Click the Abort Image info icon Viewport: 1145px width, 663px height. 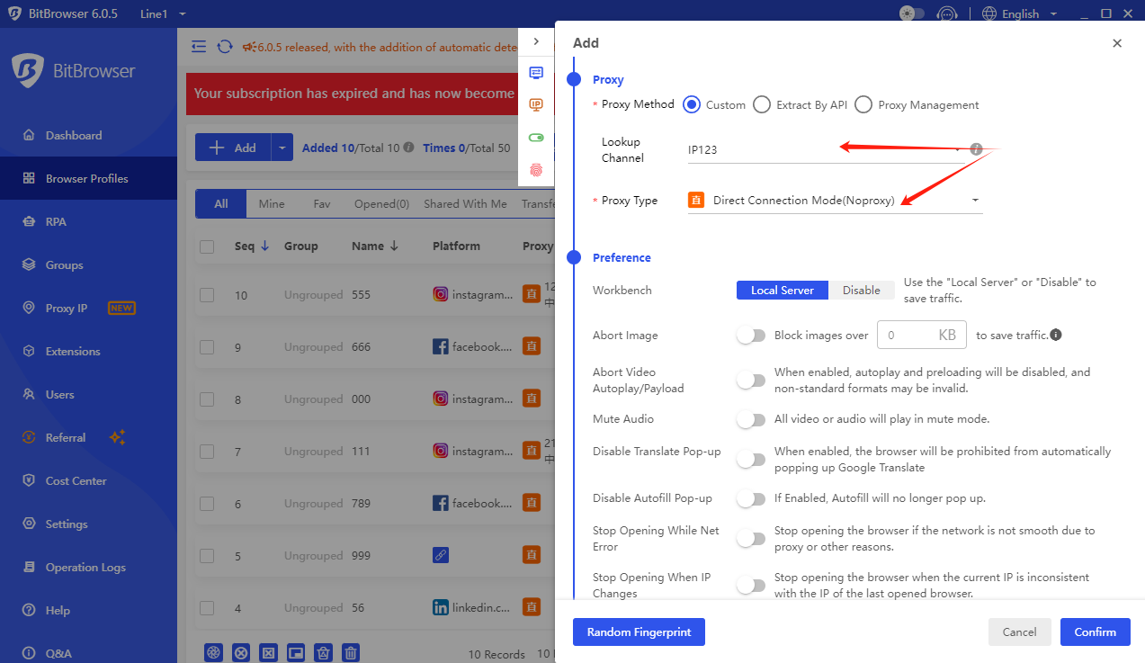point(1056,335)
